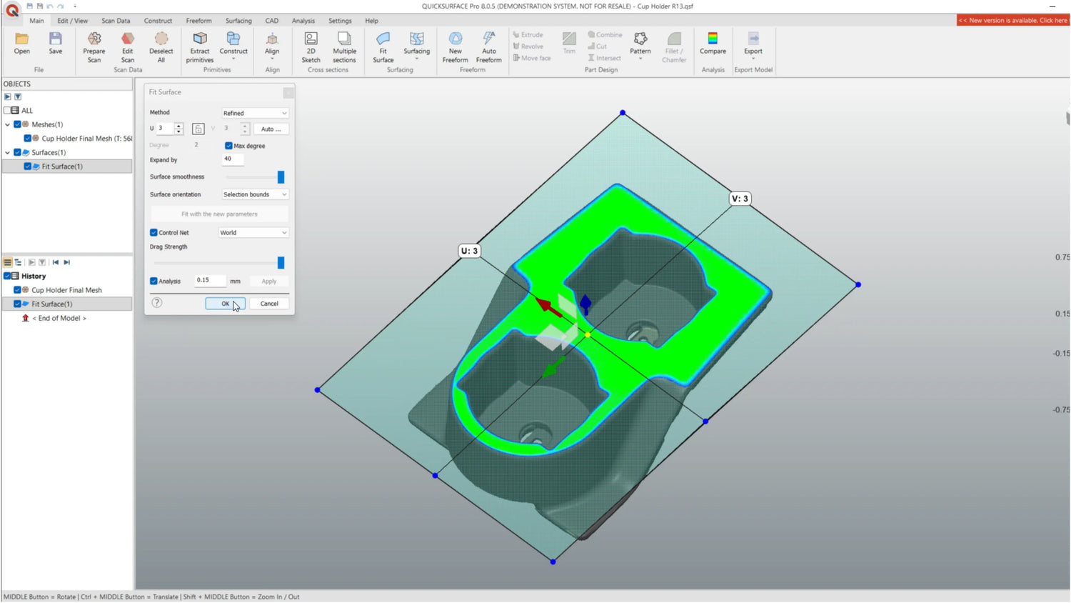Switch to the Scan Data tab
The image size is (1071, 603).
pyautogui.click(x=116, y=21)
